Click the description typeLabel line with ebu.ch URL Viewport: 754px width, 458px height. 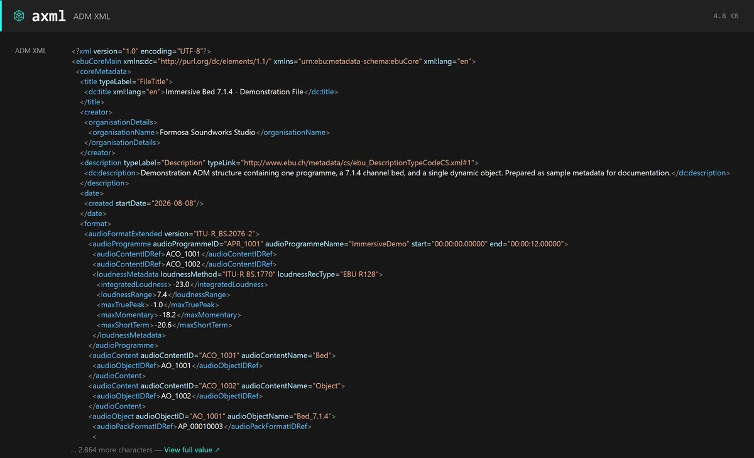tap(280, 163)
